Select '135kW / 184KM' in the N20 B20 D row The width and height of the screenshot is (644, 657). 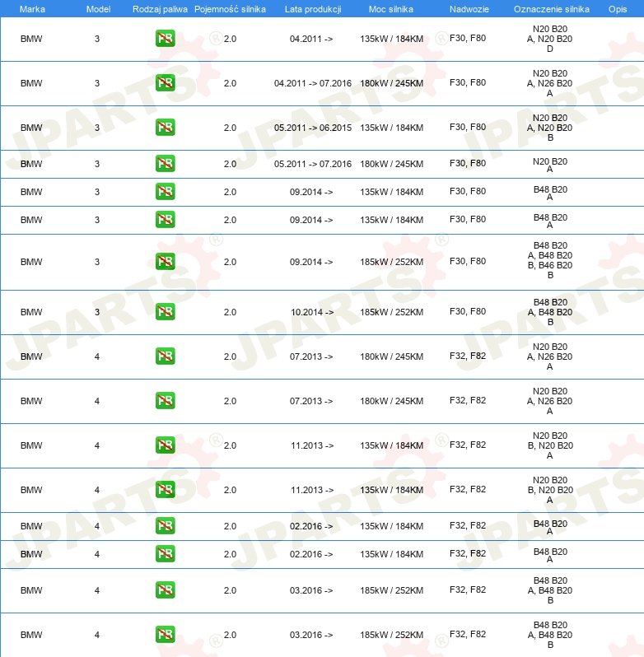(391, 39)
